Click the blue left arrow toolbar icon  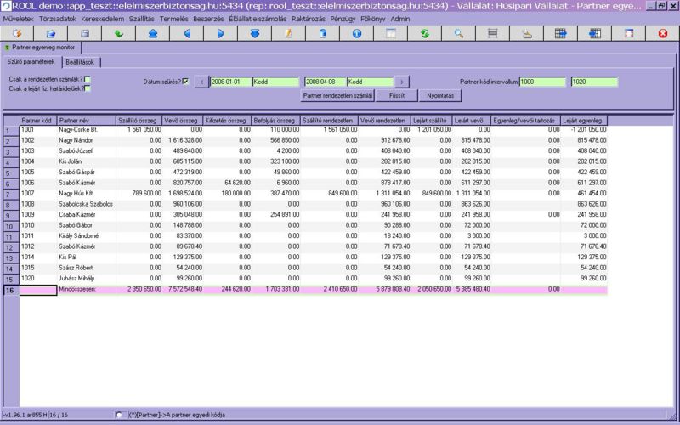click(186, 34)
